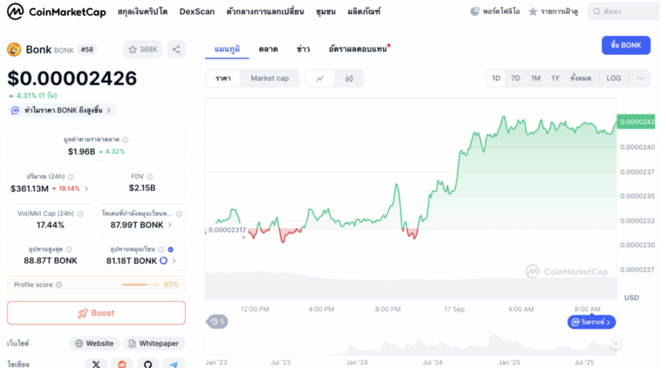The image size is (666, 368).
Task: Open the three-dots chart options menu
Action: 641,78
